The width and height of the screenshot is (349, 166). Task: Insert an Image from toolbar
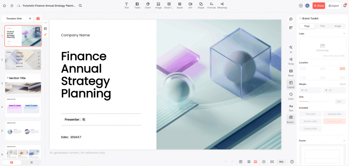158,5
